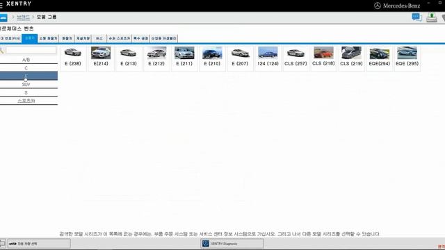
Task: Click the flag icon in bottom bar
Action: 2,243
